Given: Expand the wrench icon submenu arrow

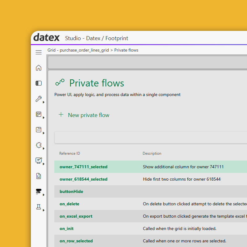Looking at the screenshot, I should tap(44, 102).
